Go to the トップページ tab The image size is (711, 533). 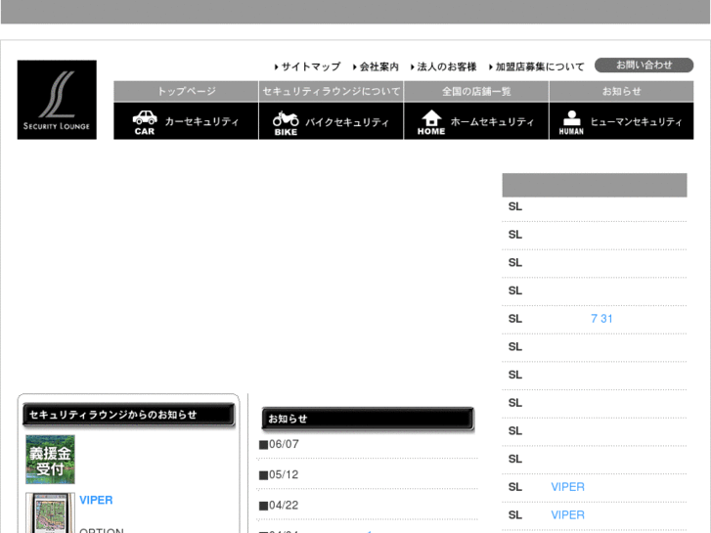tap(186, 91)
